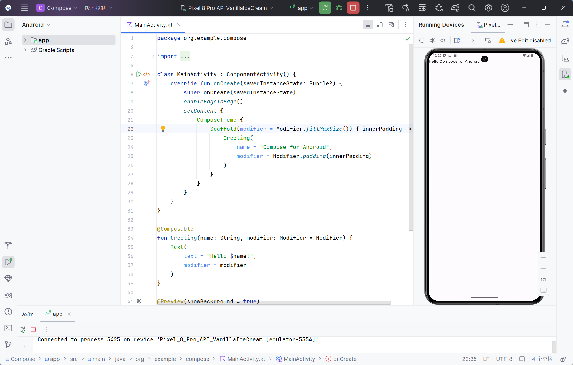The image size is (573, 365).
Task: Open more run actions in top toolbar
Action: coord(367,8)
